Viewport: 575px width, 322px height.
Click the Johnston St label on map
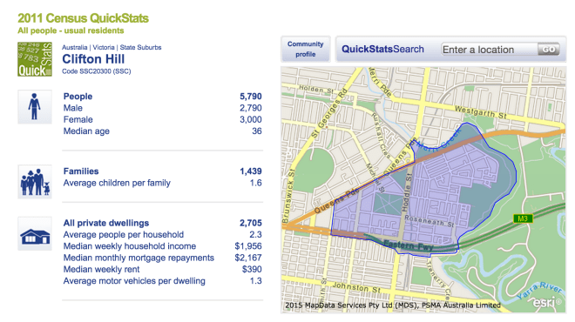click(356, 287)
